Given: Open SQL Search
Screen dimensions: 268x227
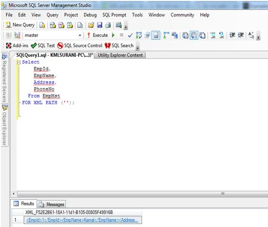Looking at the screenshot, I should 119,46.
